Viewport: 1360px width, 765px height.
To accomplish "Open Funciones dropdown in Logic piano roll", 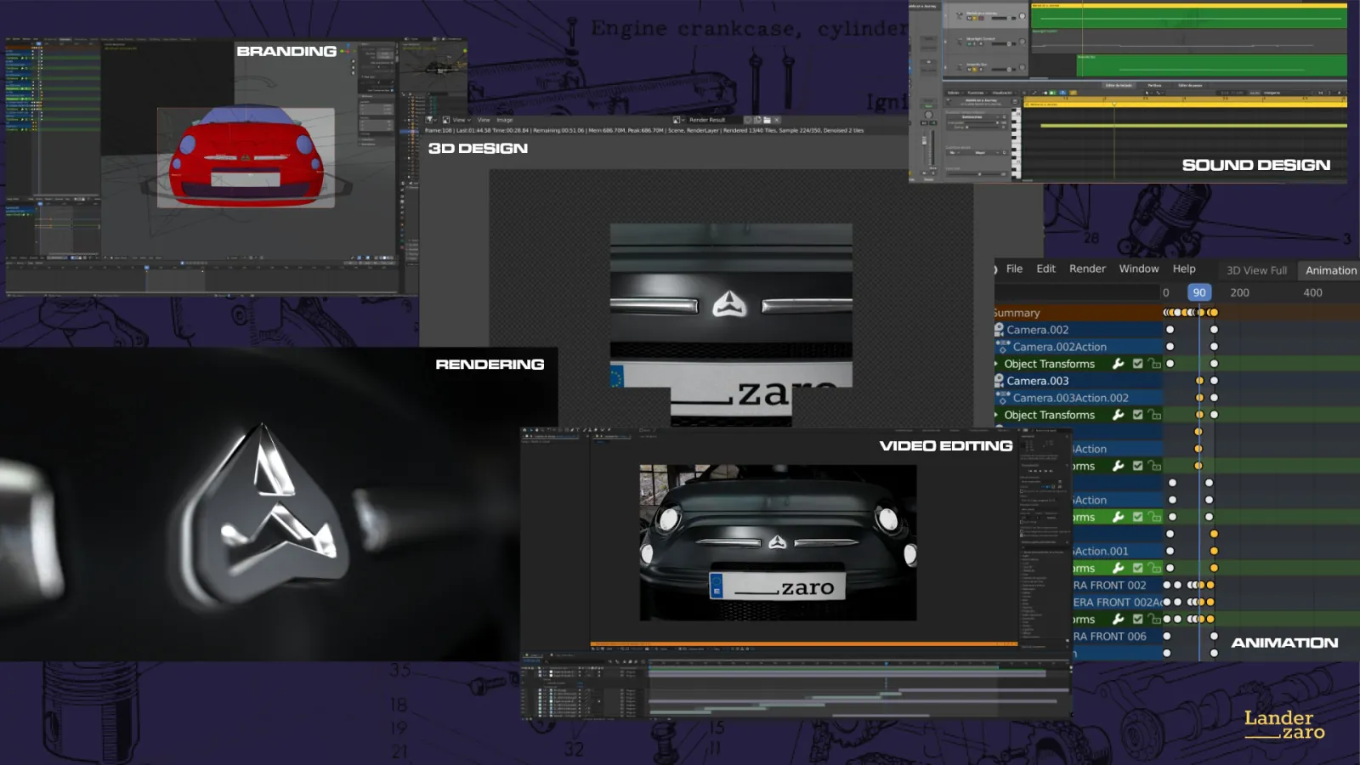I will [x=977, y=93].
